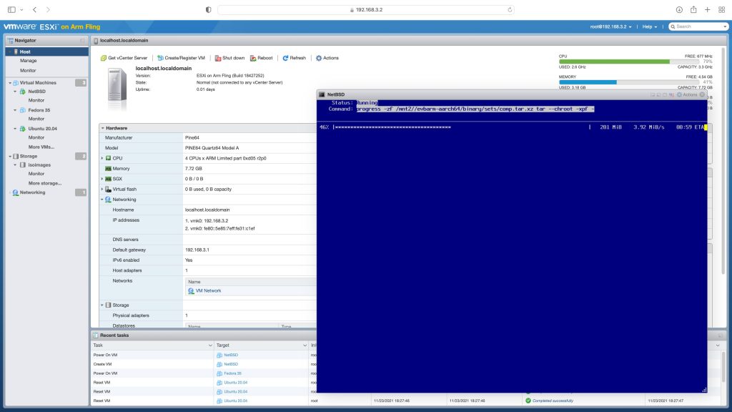Image resolution: width=732 pixels, height=412 pixels.
Task: Expand the CPU hardware row
Action: coord(102,158)
